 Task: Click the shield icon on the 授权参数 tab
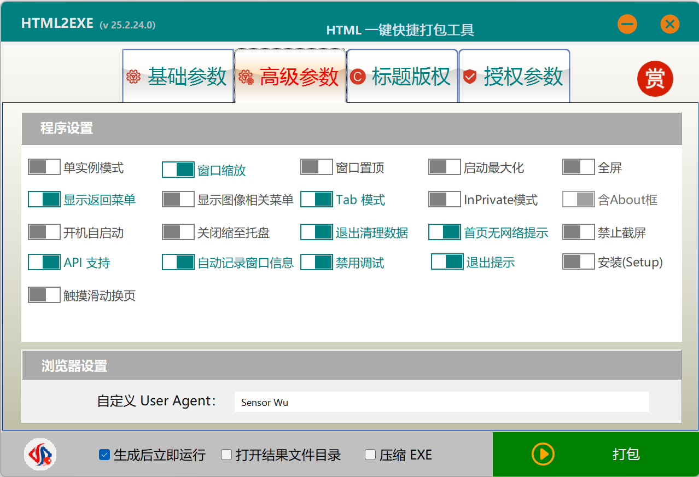click(469, 77)
